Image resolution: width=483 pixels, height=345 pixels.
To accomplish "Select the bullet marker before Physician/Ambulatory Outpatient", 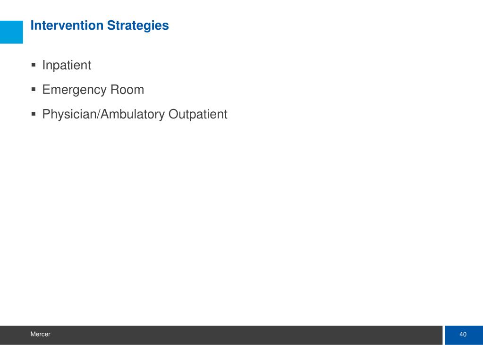I will click(x=34, y=114).
